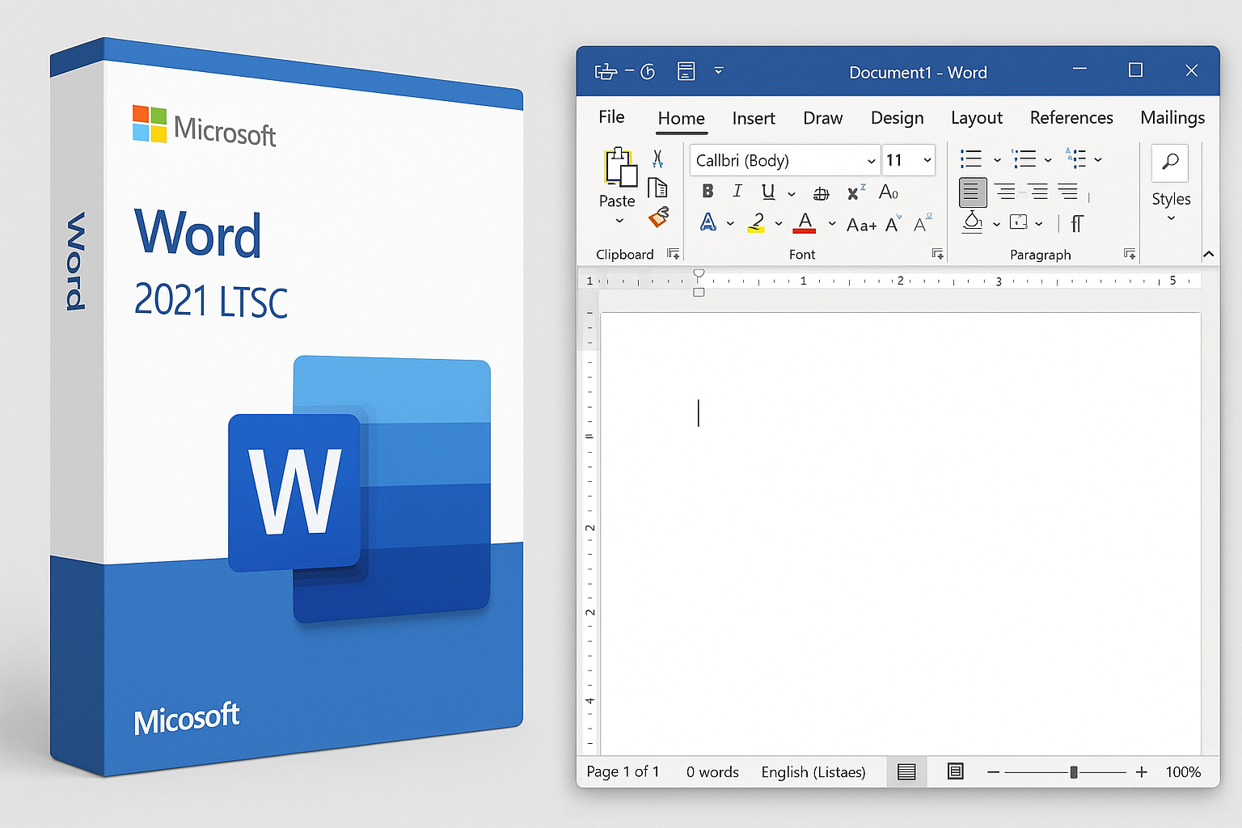This screenshot has height=828, width=1242.
Task: Select the Format Painter brush icon
Action: point(658,217)
